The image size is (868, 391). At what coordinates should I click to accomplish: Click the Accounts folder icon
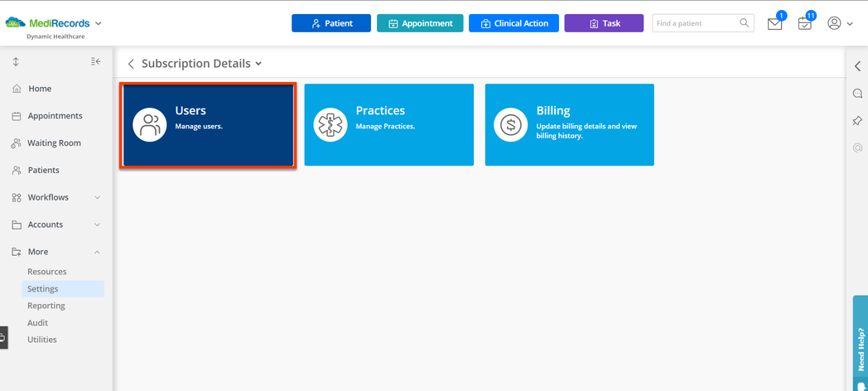[x=17, y=224]
